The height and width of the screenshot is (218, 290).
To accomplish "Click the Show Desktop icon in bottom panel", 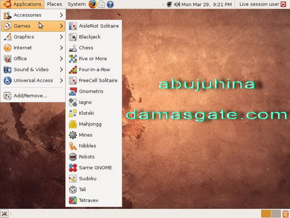I will click(x=4, y=214).
